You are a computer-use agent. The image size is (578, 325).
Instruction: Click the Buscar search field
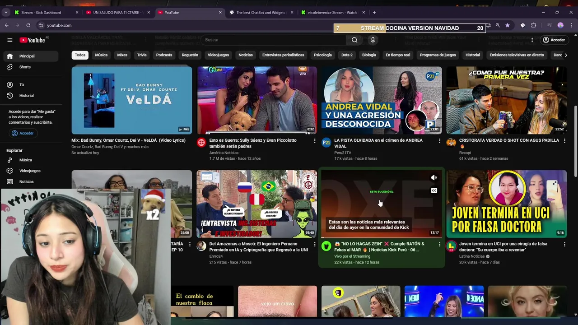click(x=273, y=40)
